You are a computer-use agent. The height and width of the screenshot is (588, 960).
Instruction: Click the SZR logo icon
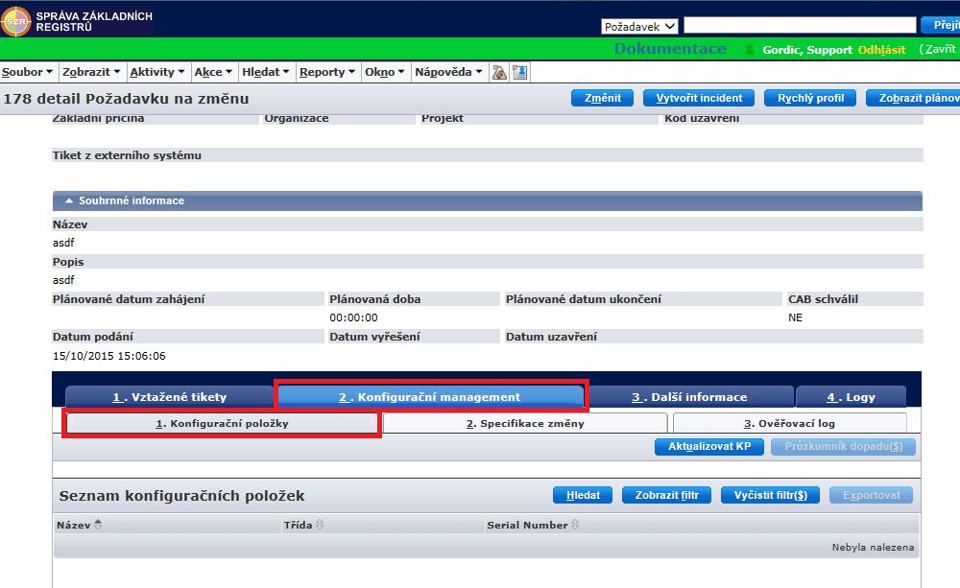16,21
